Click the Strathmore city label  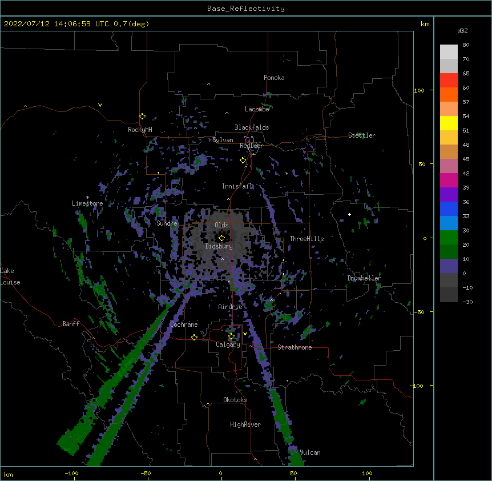(x=295, y=347)
